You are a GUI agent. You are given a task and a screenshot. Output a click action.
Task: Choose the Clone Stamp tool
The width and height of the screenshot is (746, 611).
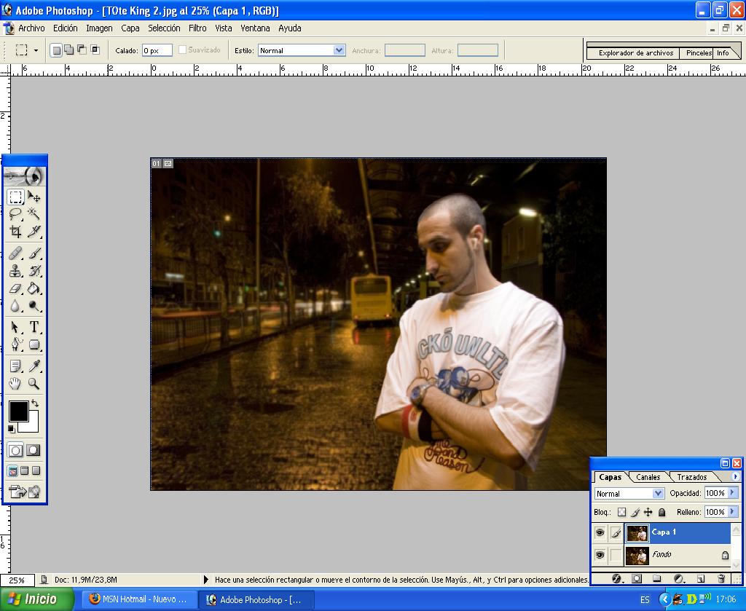pos(15,271)
